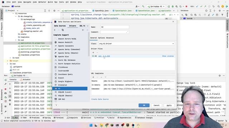Click the Cancel button
This screenshot has width=229, height=128.
pyautogui.click(x=156, y=105)
